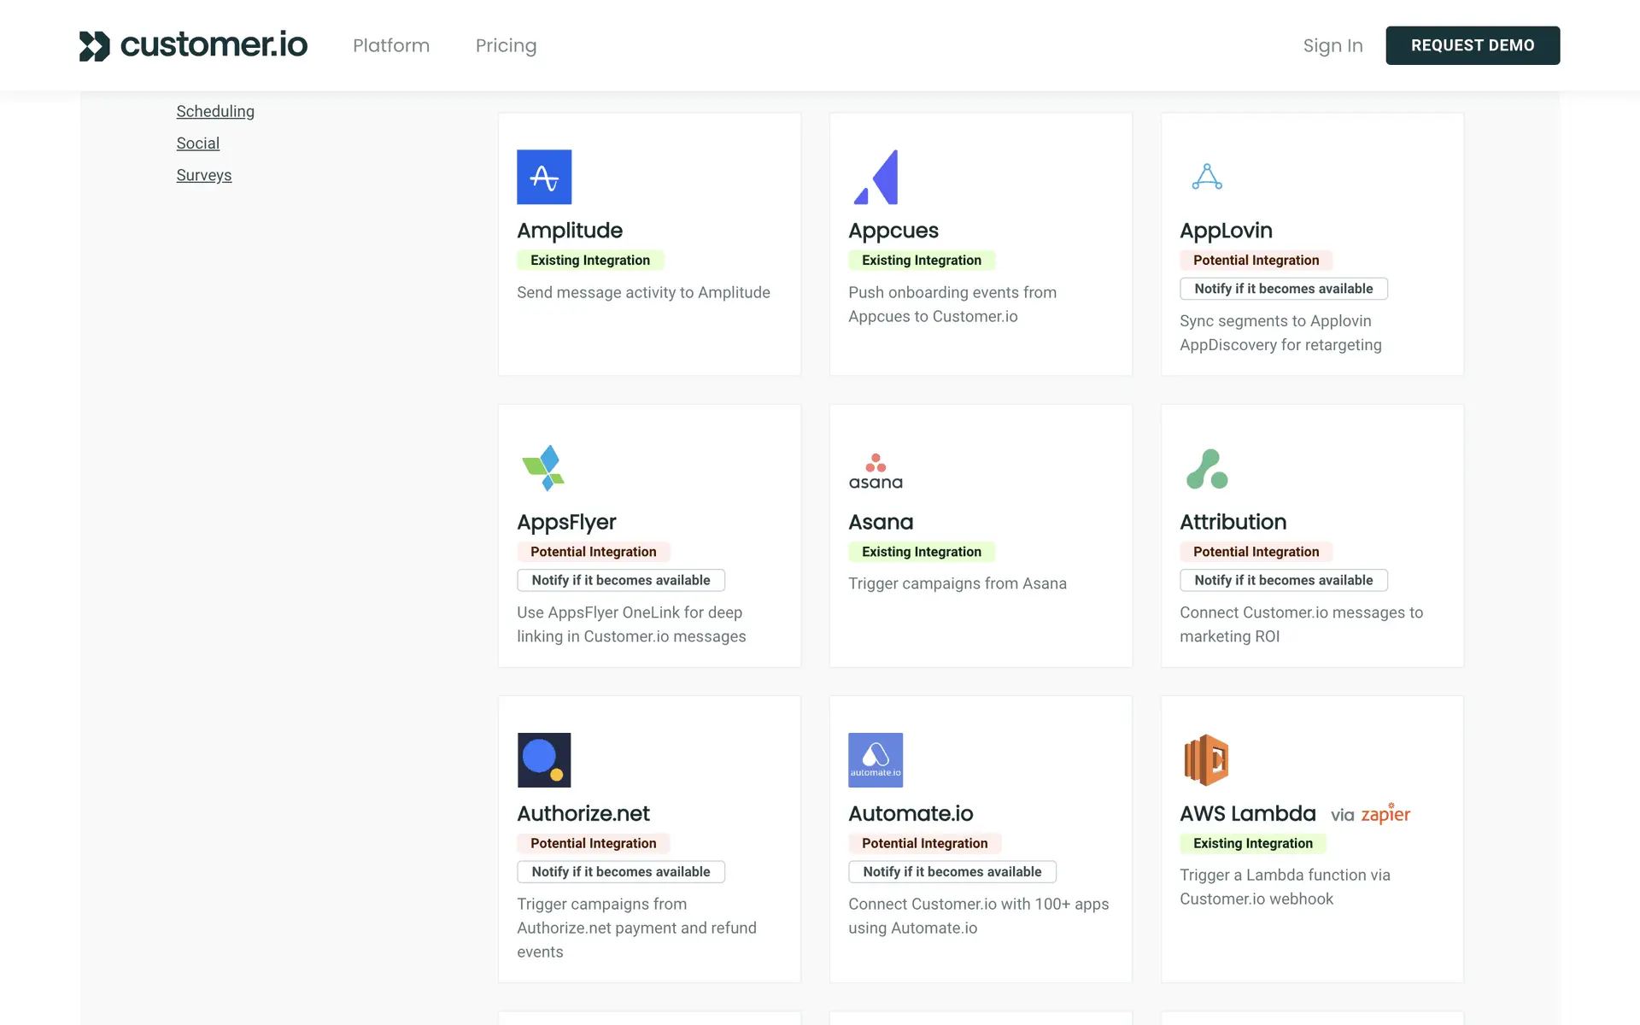Click the Amplitude logo icon

pyautogui.click(x=544, y=177)
